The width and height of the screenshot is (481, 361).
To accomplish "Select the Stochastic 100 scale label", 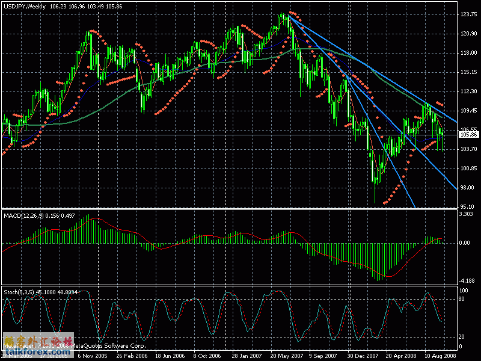I will (x=464, y=291).
